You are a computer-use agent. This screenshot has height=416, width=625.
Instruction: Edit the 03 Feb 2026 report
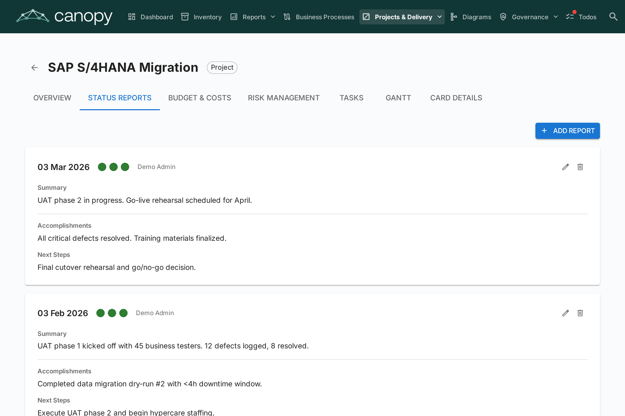(565, 313)
